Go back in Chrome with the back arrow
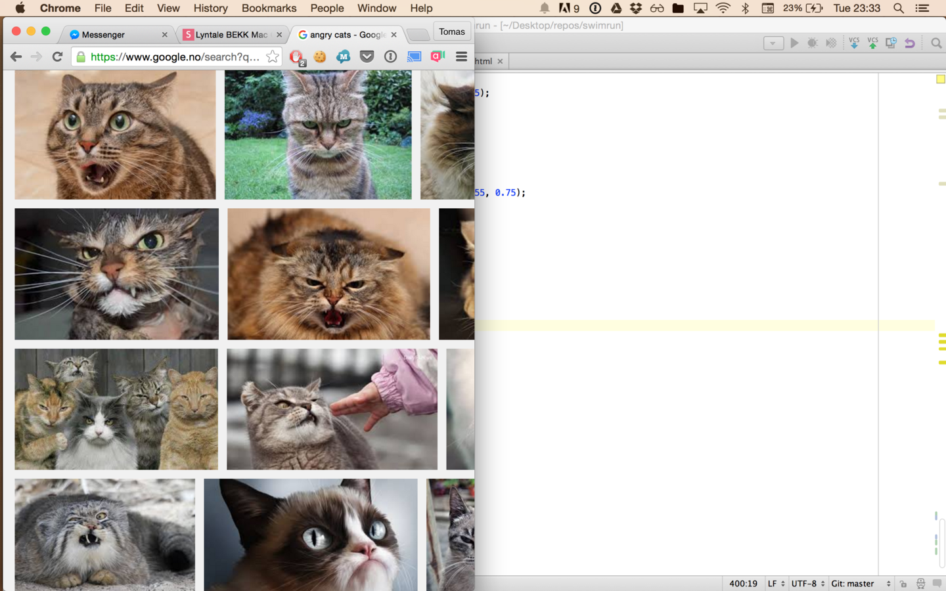The image size is (946, 591). [x=16, y=56]
